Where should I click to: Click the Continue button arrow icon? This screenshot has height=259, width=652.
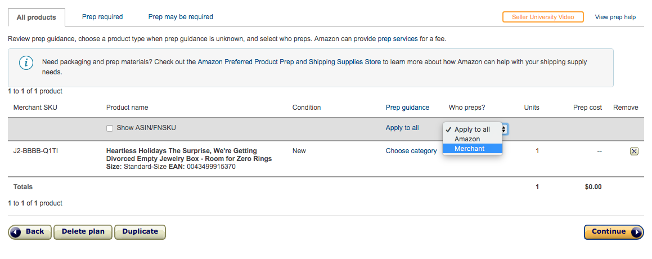pyautogui.click(x=636, y=233)
